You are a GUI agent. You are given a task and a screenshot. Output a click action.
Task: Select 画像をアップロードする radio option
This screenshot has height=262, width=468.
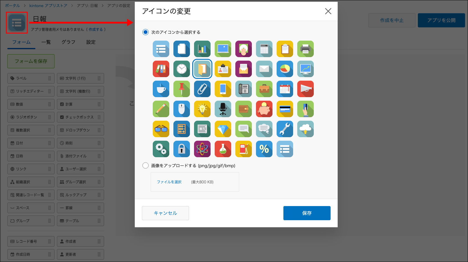click(x=145, y=165)
